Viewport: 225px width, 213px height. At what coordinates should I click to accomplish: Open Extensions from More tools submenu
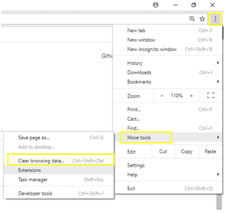pyautogui.click(x=59, y=170)
